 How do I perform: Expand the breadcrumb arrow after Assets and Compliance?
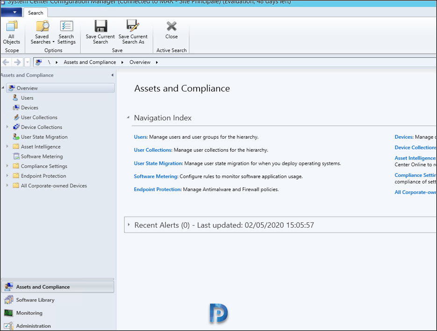[122, 63]
